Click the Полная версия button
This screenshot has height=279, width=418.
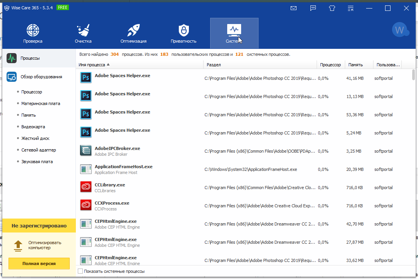[x=39, y=263]
